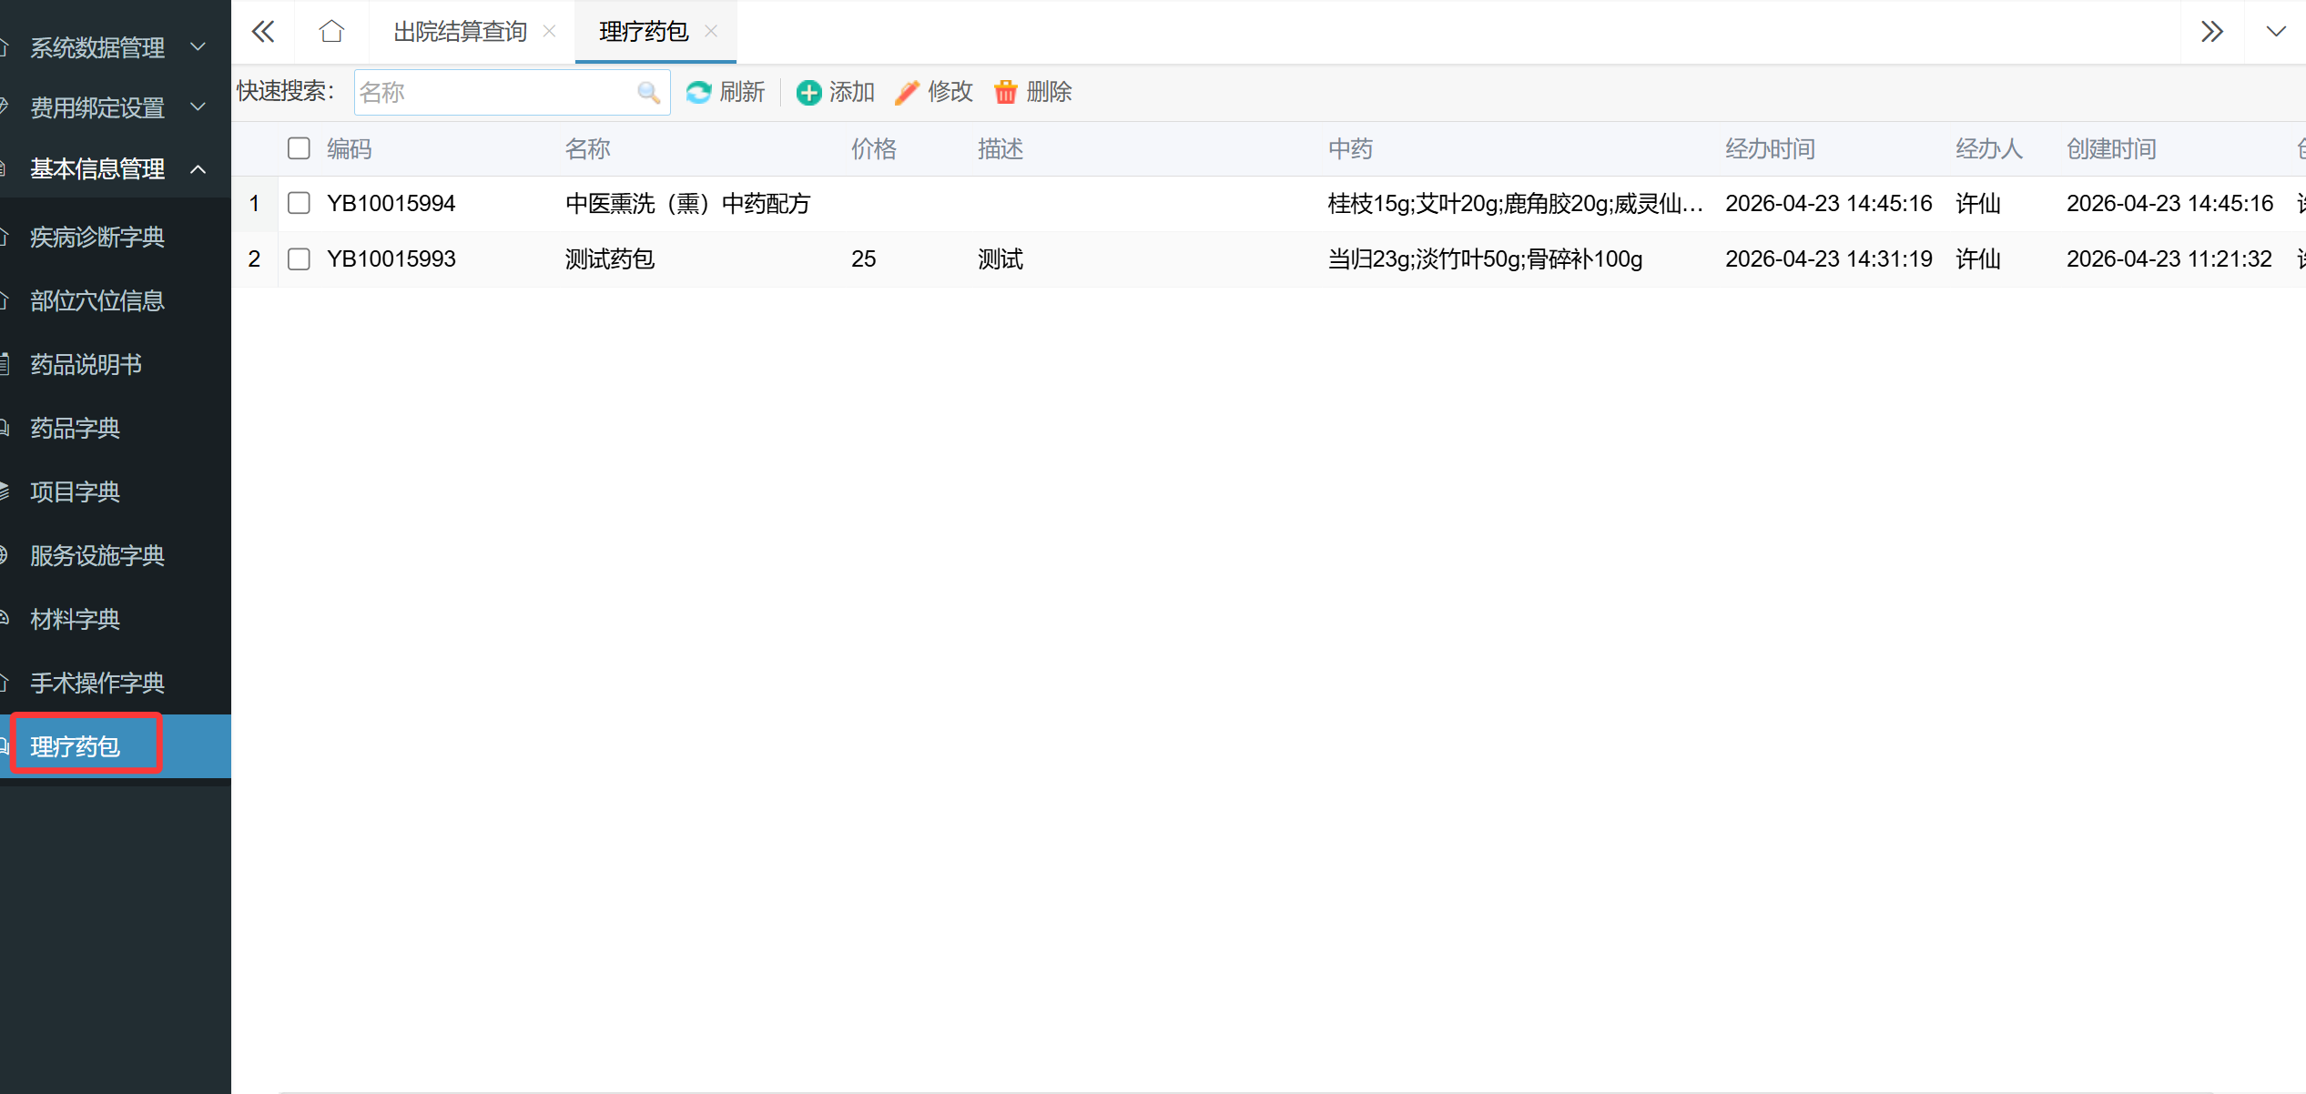Click the magnifier search icon in quick search
Image resolution: width=2306 pixels, height=1094 pixels.
click(x=648, y=93)
